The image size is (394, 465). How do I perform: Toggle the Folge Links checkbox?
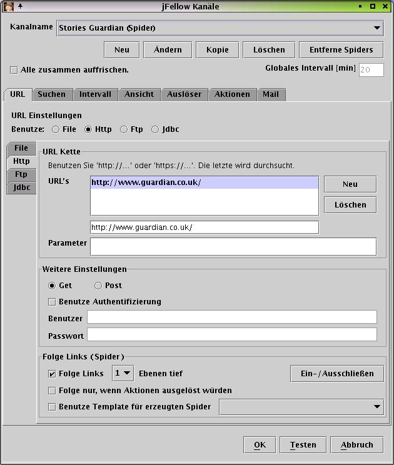pos(52,374)
